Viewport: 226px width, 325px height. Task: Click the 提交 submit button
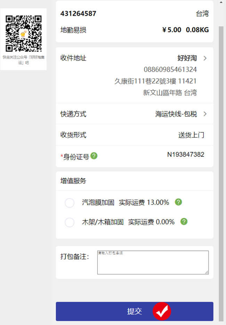click(135, 311)
